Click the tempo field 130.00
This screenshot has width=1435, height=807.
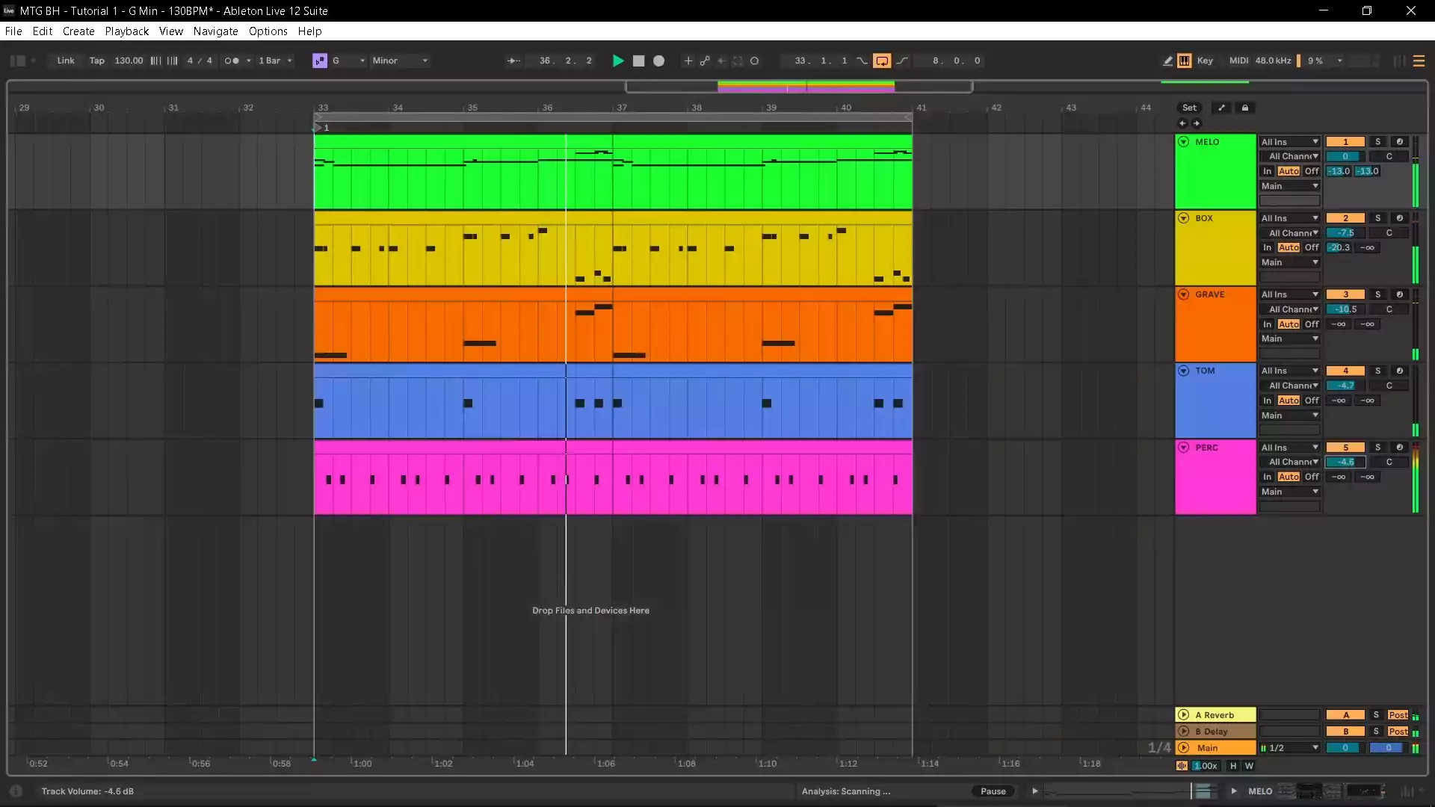point(129,61)
